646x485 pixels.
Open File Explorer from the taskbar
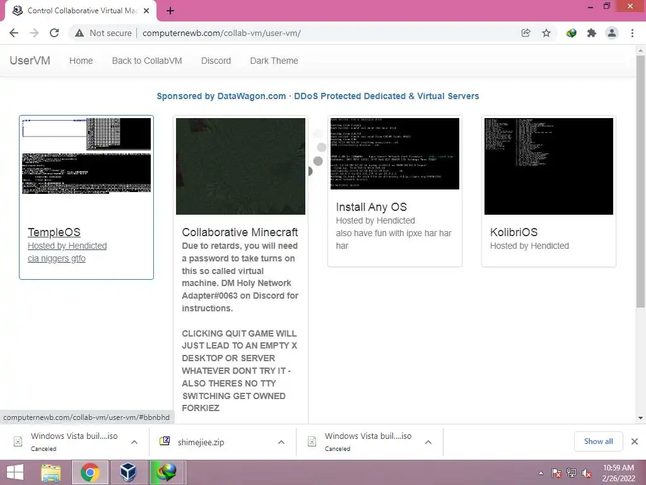coord(50,472)
